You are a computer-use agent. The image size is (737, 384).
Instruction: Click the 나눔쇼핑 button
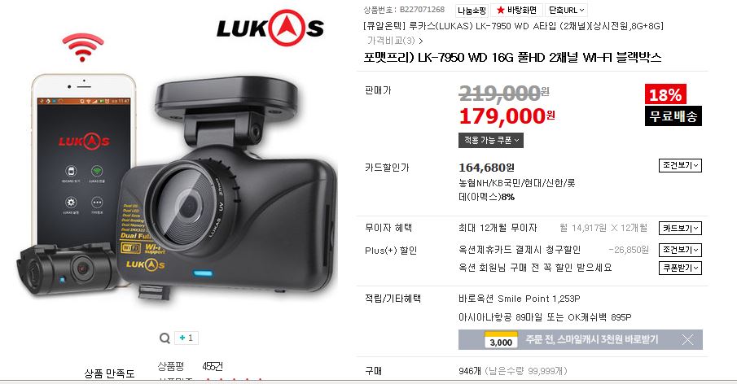(x=472, y=10)
